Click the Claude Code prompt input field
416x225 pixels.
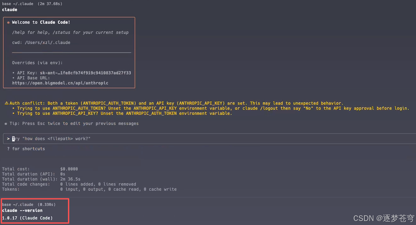tap(210, 138)
